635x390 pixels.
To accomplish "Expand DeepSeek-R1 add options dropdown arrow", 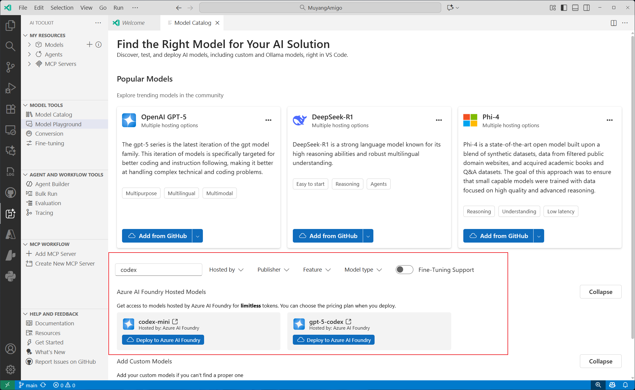I will coord(368,236).
